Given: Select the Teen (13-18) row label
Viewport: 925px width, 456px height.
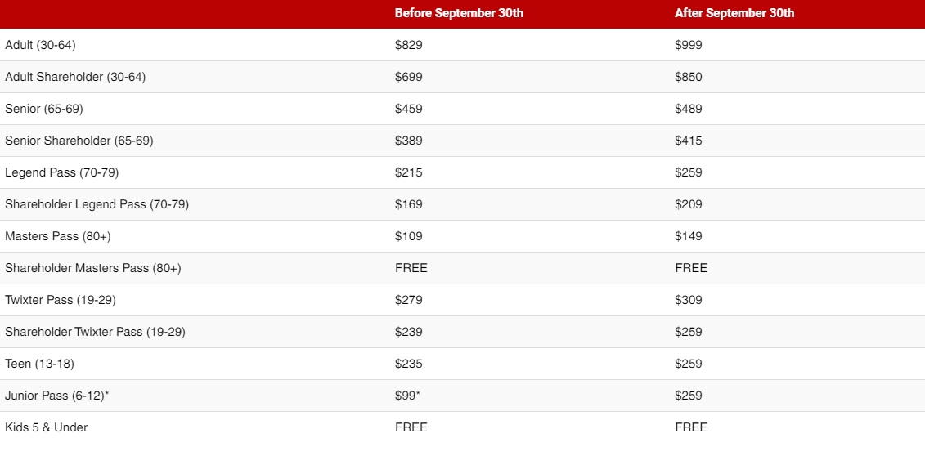Looking at the screenshot, I should click(39, 364).
